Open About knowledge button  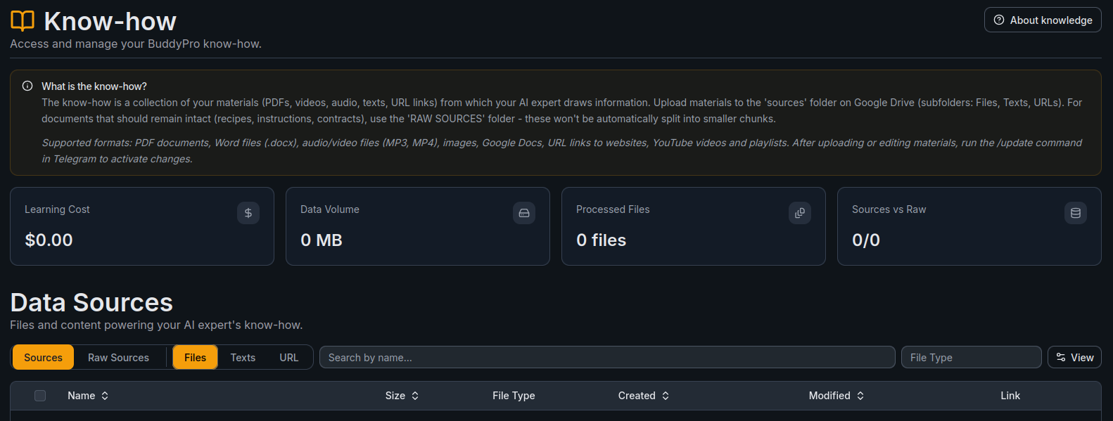1043,20
